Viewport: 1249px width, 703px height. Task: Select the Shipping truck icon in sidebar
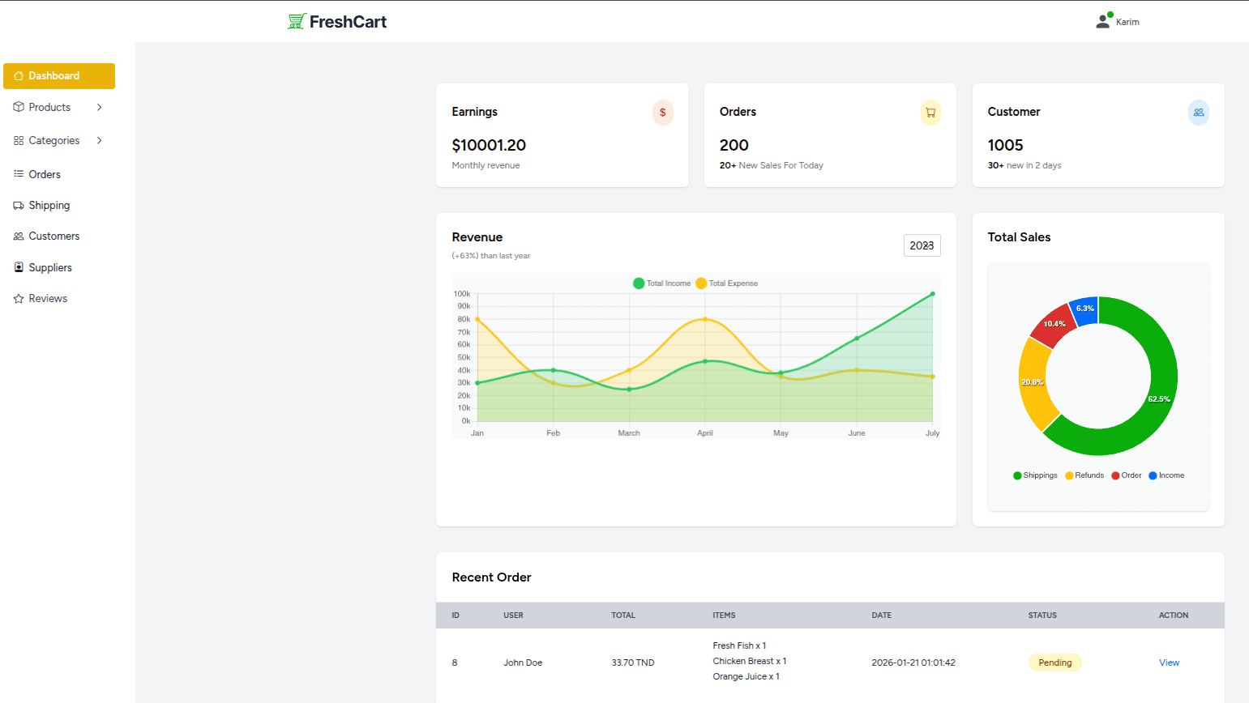tap(19, 206)
